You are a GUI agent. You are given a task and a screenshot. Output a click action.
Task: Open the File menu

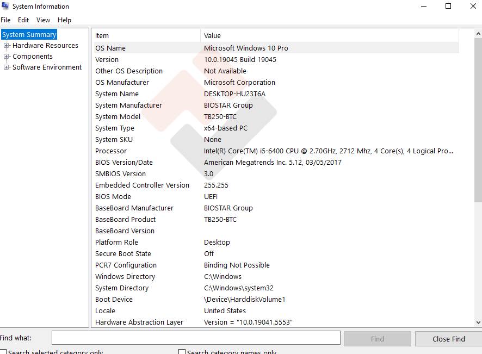(x=5, y=20)
